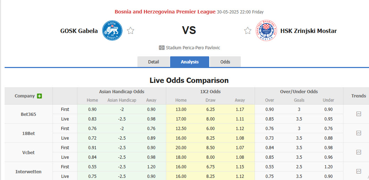Click the HSK Zrinjski Mostar team crest
The width and height of the screenshot is (369, 180).
coord(266,30)
